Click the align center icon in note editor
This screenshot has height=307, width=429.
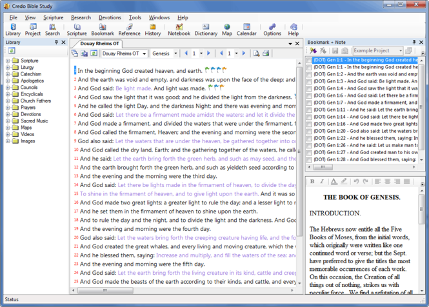click(x=388, y=181)
